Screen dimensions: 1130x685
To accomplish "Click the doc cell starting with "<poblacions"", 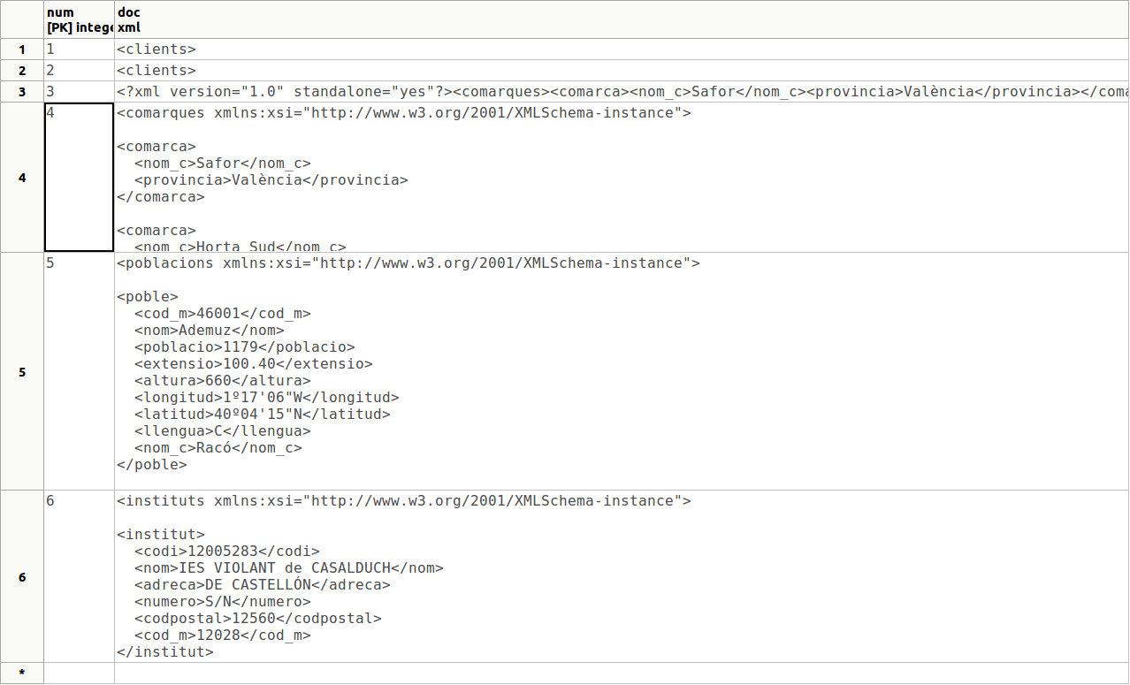I will tap(621, 371).
